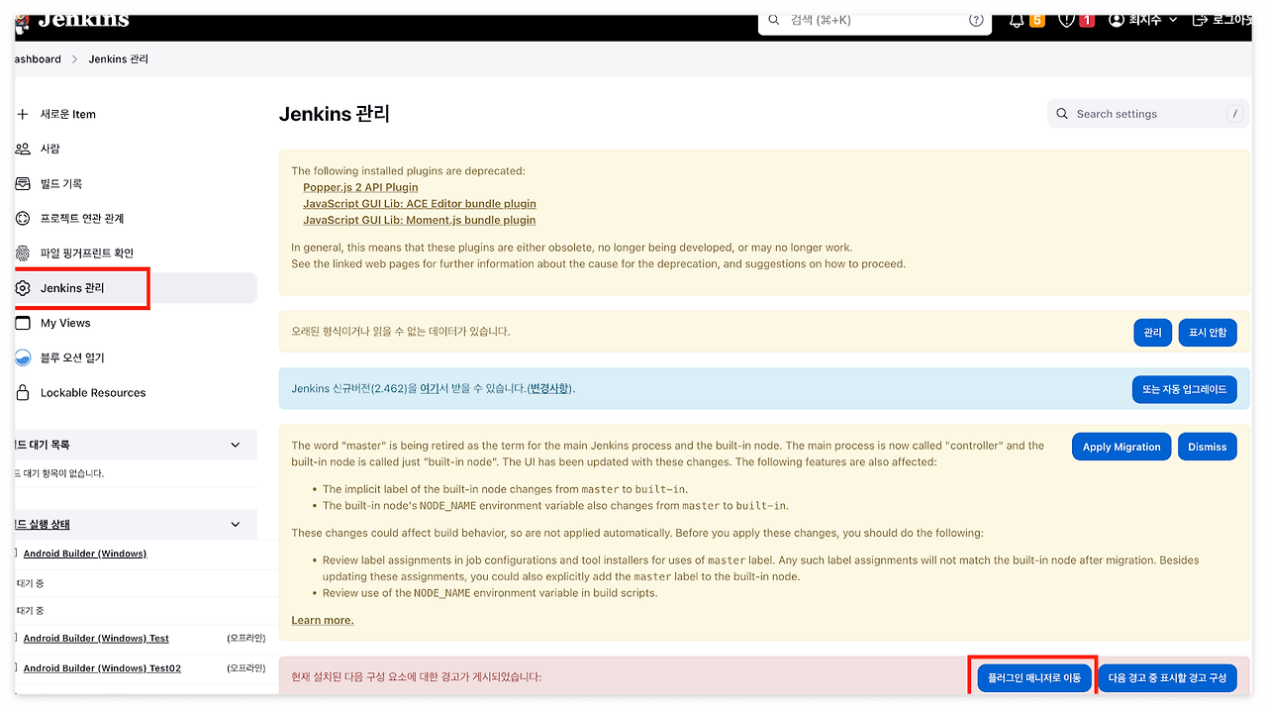Click the 관리 button for old data
Viewport: 1267px width, 709px height.
pyautogui.click(x=1152, y=333)
